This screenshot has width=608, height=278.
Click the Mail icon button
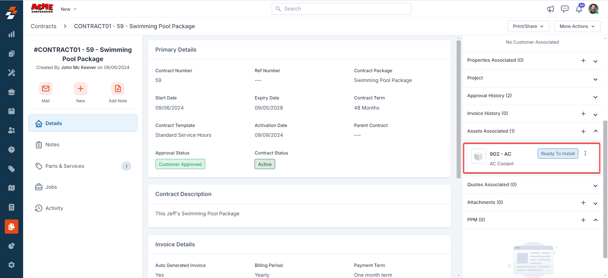tap(46, 89)
